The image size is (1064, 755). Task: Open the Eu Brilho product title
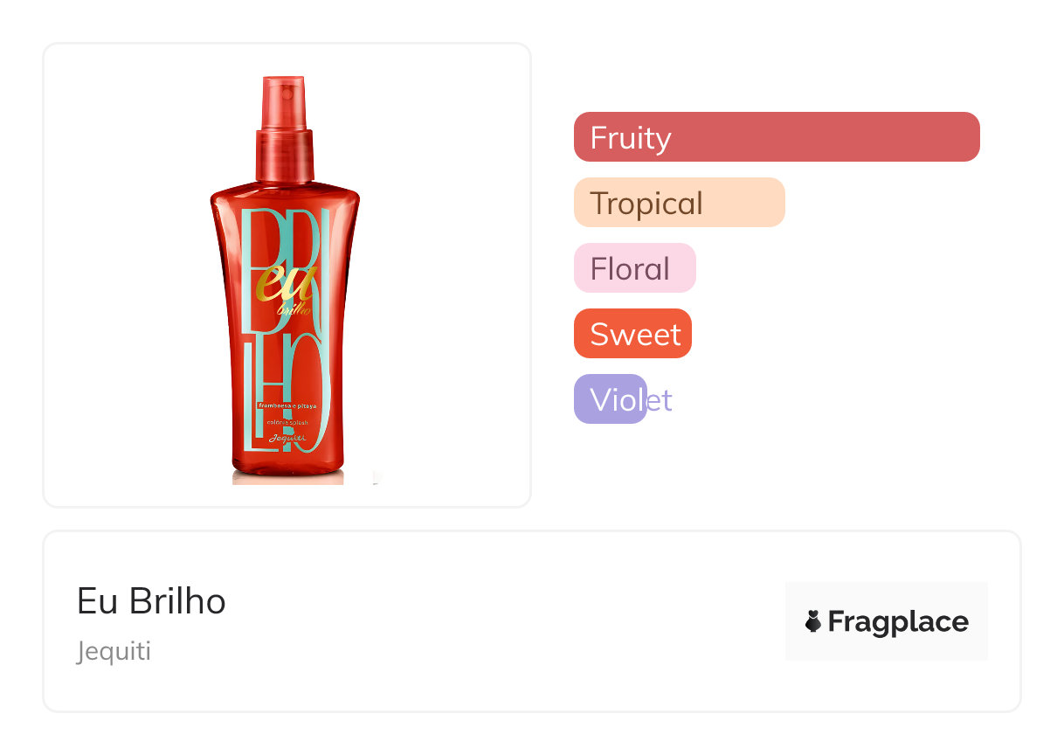coord(151,601)
